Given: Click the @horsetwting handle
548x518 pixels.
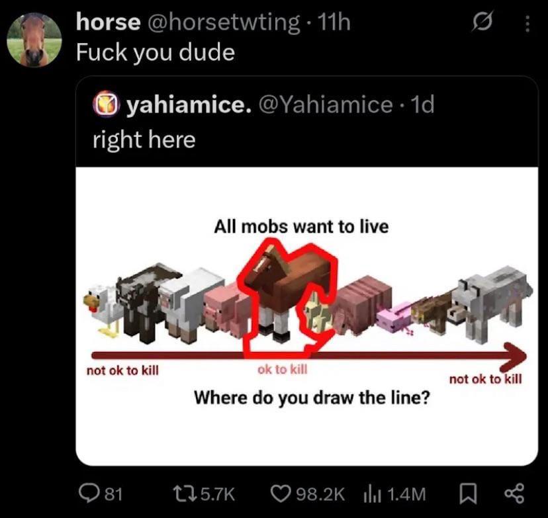Looking at the screenshot, I should point(224,23).
